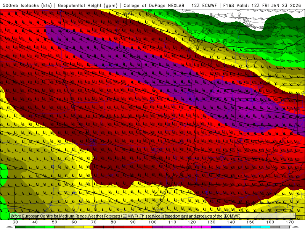Click the right arrow end of color bar

coord(295,227)
